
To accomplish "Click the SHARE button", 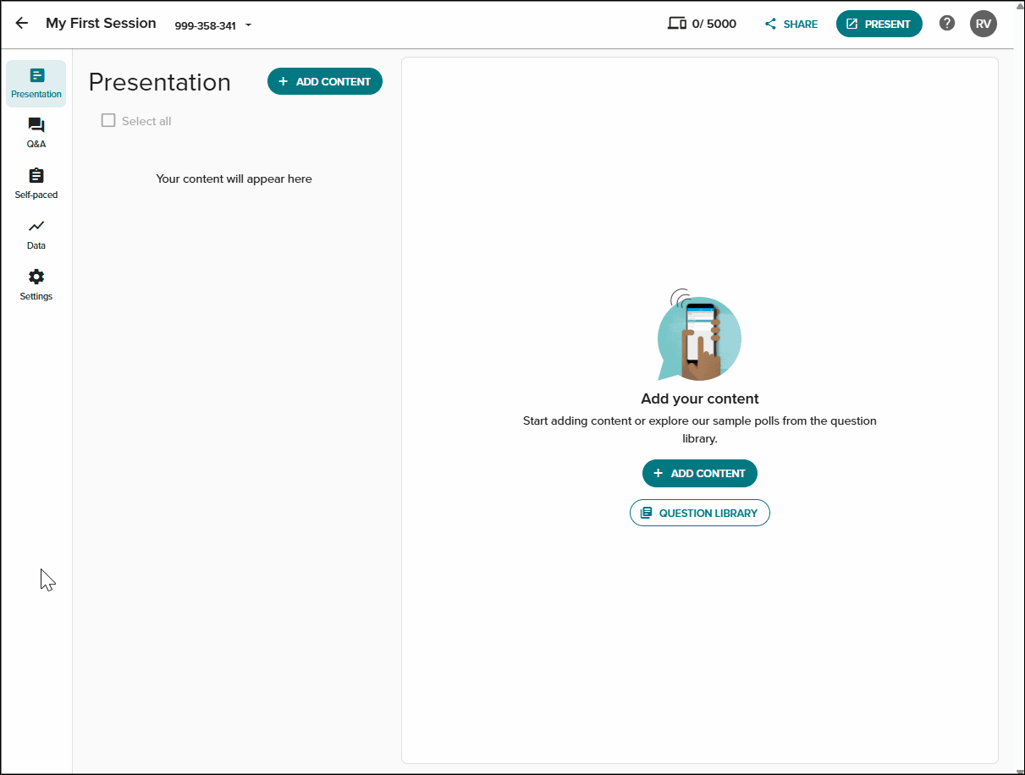I will [x=791, y=24].
